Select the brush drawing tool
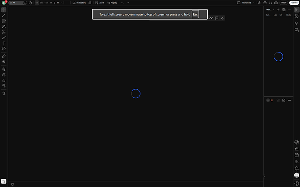Image resolution: width=300 pixels, height=187 pixels. coord(3,38)
